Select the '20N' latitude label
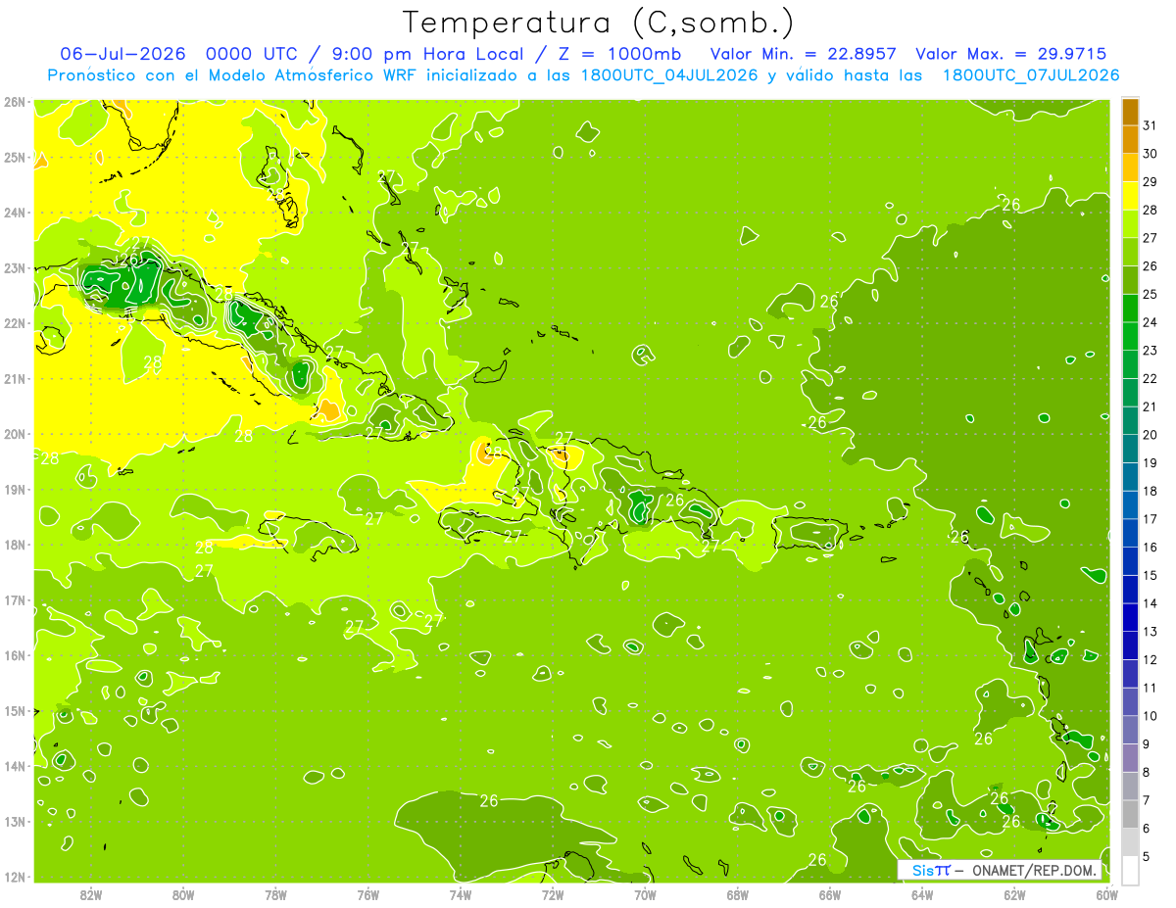 click(x=14, y=434)
